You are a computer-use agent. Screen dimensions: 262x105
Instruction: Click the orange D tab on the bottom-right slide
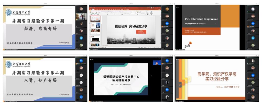click(180, 84)
